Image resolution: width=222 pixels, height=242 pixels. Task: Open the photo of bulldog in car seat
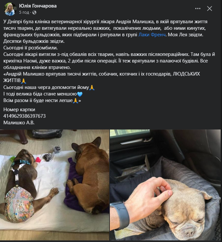165,185
